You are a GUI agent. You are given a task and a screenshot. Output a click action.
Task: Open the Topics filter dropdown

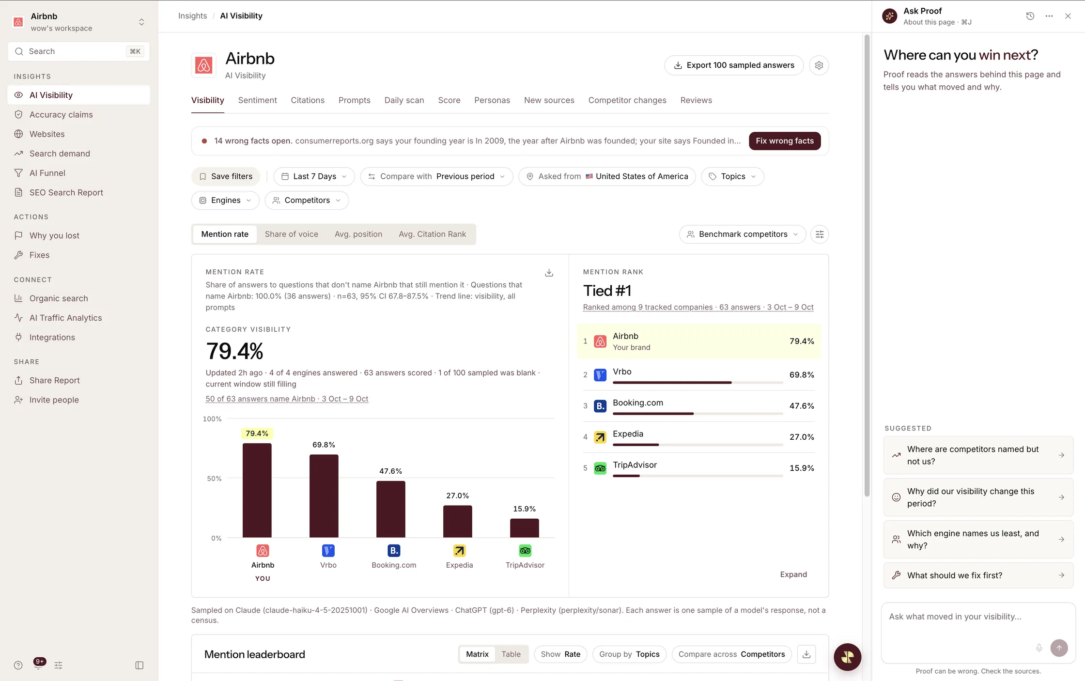click(x=732, y=176)
